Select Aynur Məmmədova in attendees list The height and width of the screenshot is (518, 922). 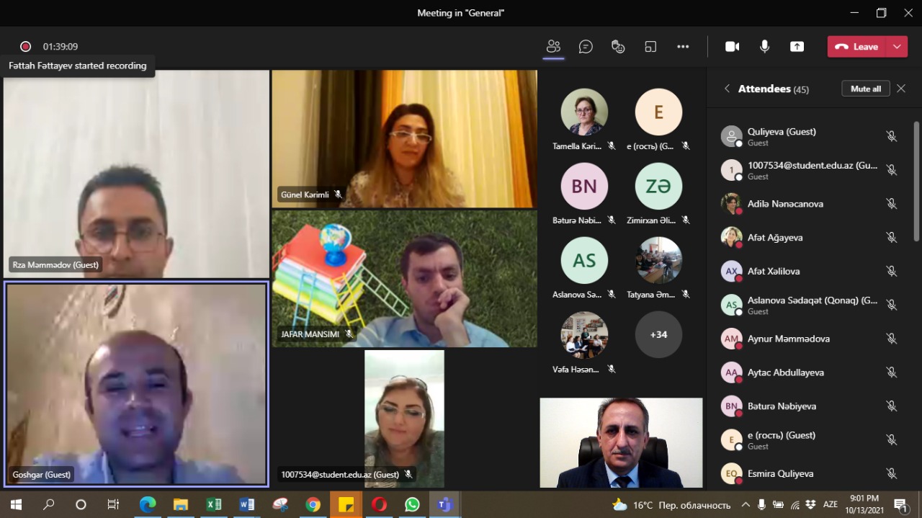(x=788, y=339)
